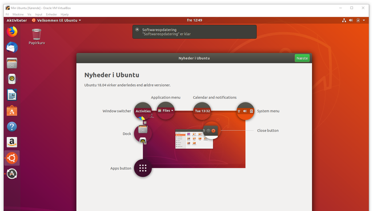Click the Calendar and notifications label
Screen dimensions: 377x211
point(215,97)
